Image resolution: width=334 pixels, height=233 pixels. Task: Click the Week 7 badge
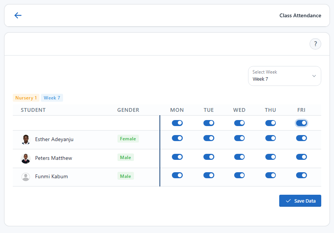[52, 98]
